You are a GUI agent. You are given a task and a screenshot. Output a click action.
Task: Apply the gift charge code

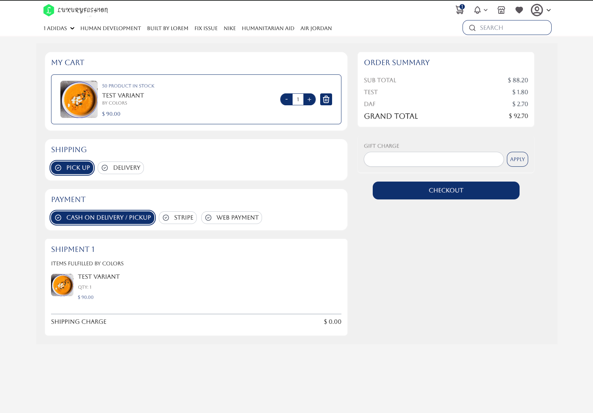click(x=517, y=159)
